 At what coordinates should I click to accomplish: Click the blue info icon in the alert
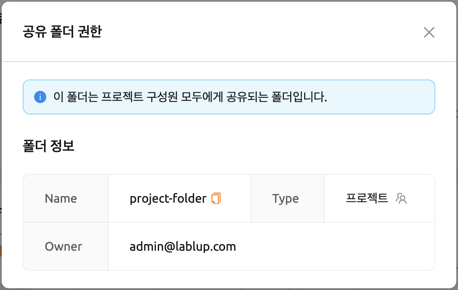40,97
